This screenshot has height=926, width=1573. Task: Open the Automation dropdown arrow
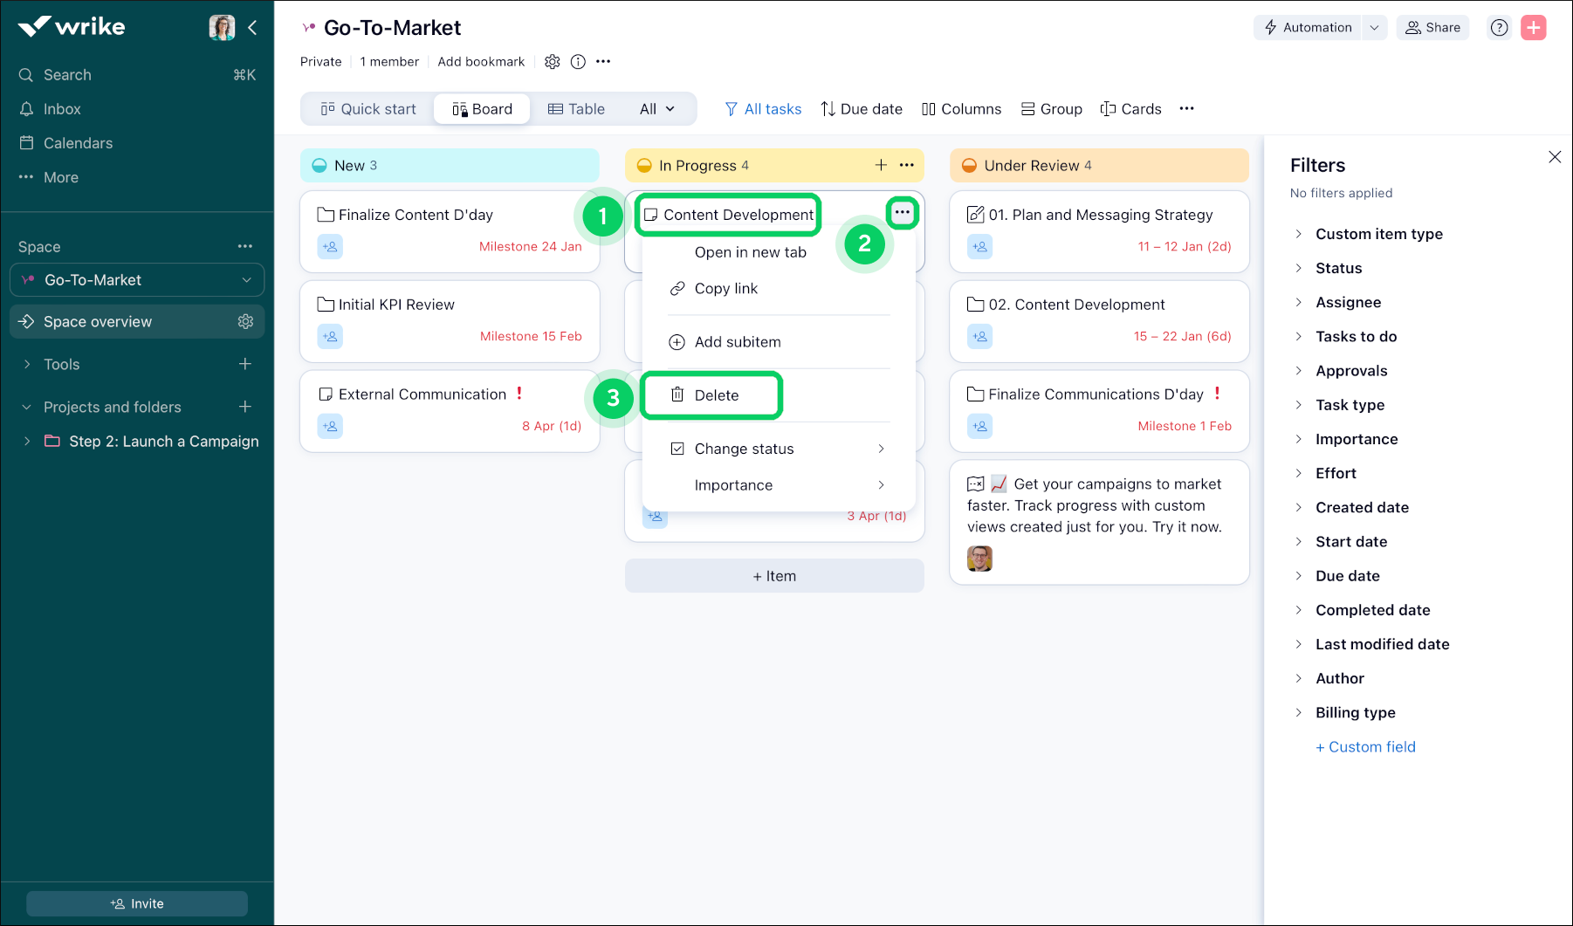(x=1374, y=28)
